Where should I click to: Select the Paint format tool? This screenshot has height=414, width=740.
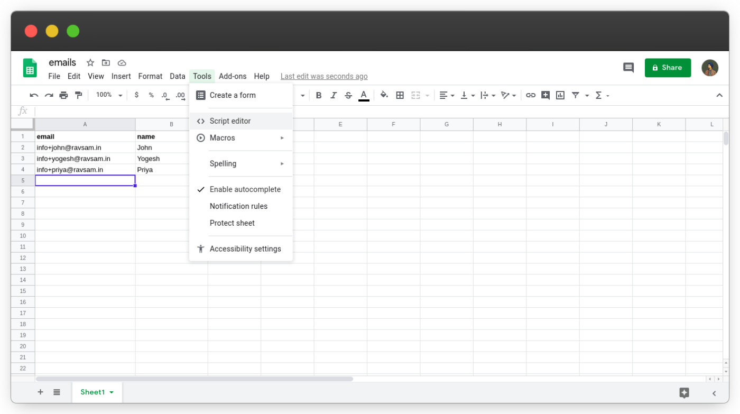78,95
